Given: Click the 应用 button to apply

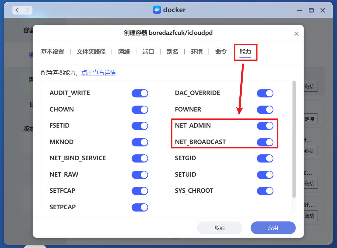Looking at the screenshot, I should [273, 228].
